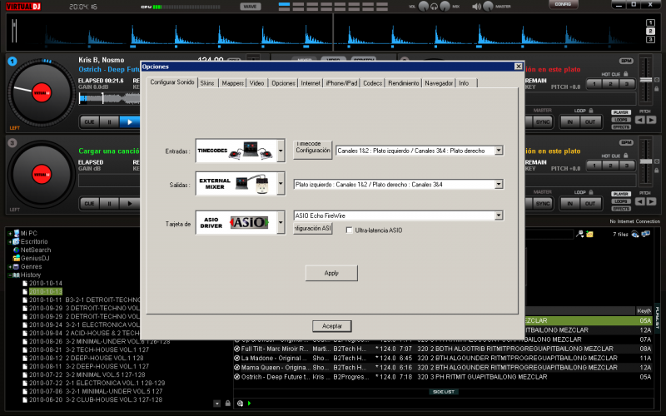Image resolution: width=666 pixels, height=416 pixels.
Task: Open the Video options tab
Action: coord(256,83)
